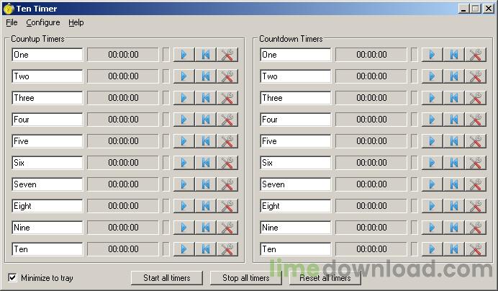Start the Countup timer One
Image resolution: width=498 pixels, height=291 pixels.
point(184,55)
